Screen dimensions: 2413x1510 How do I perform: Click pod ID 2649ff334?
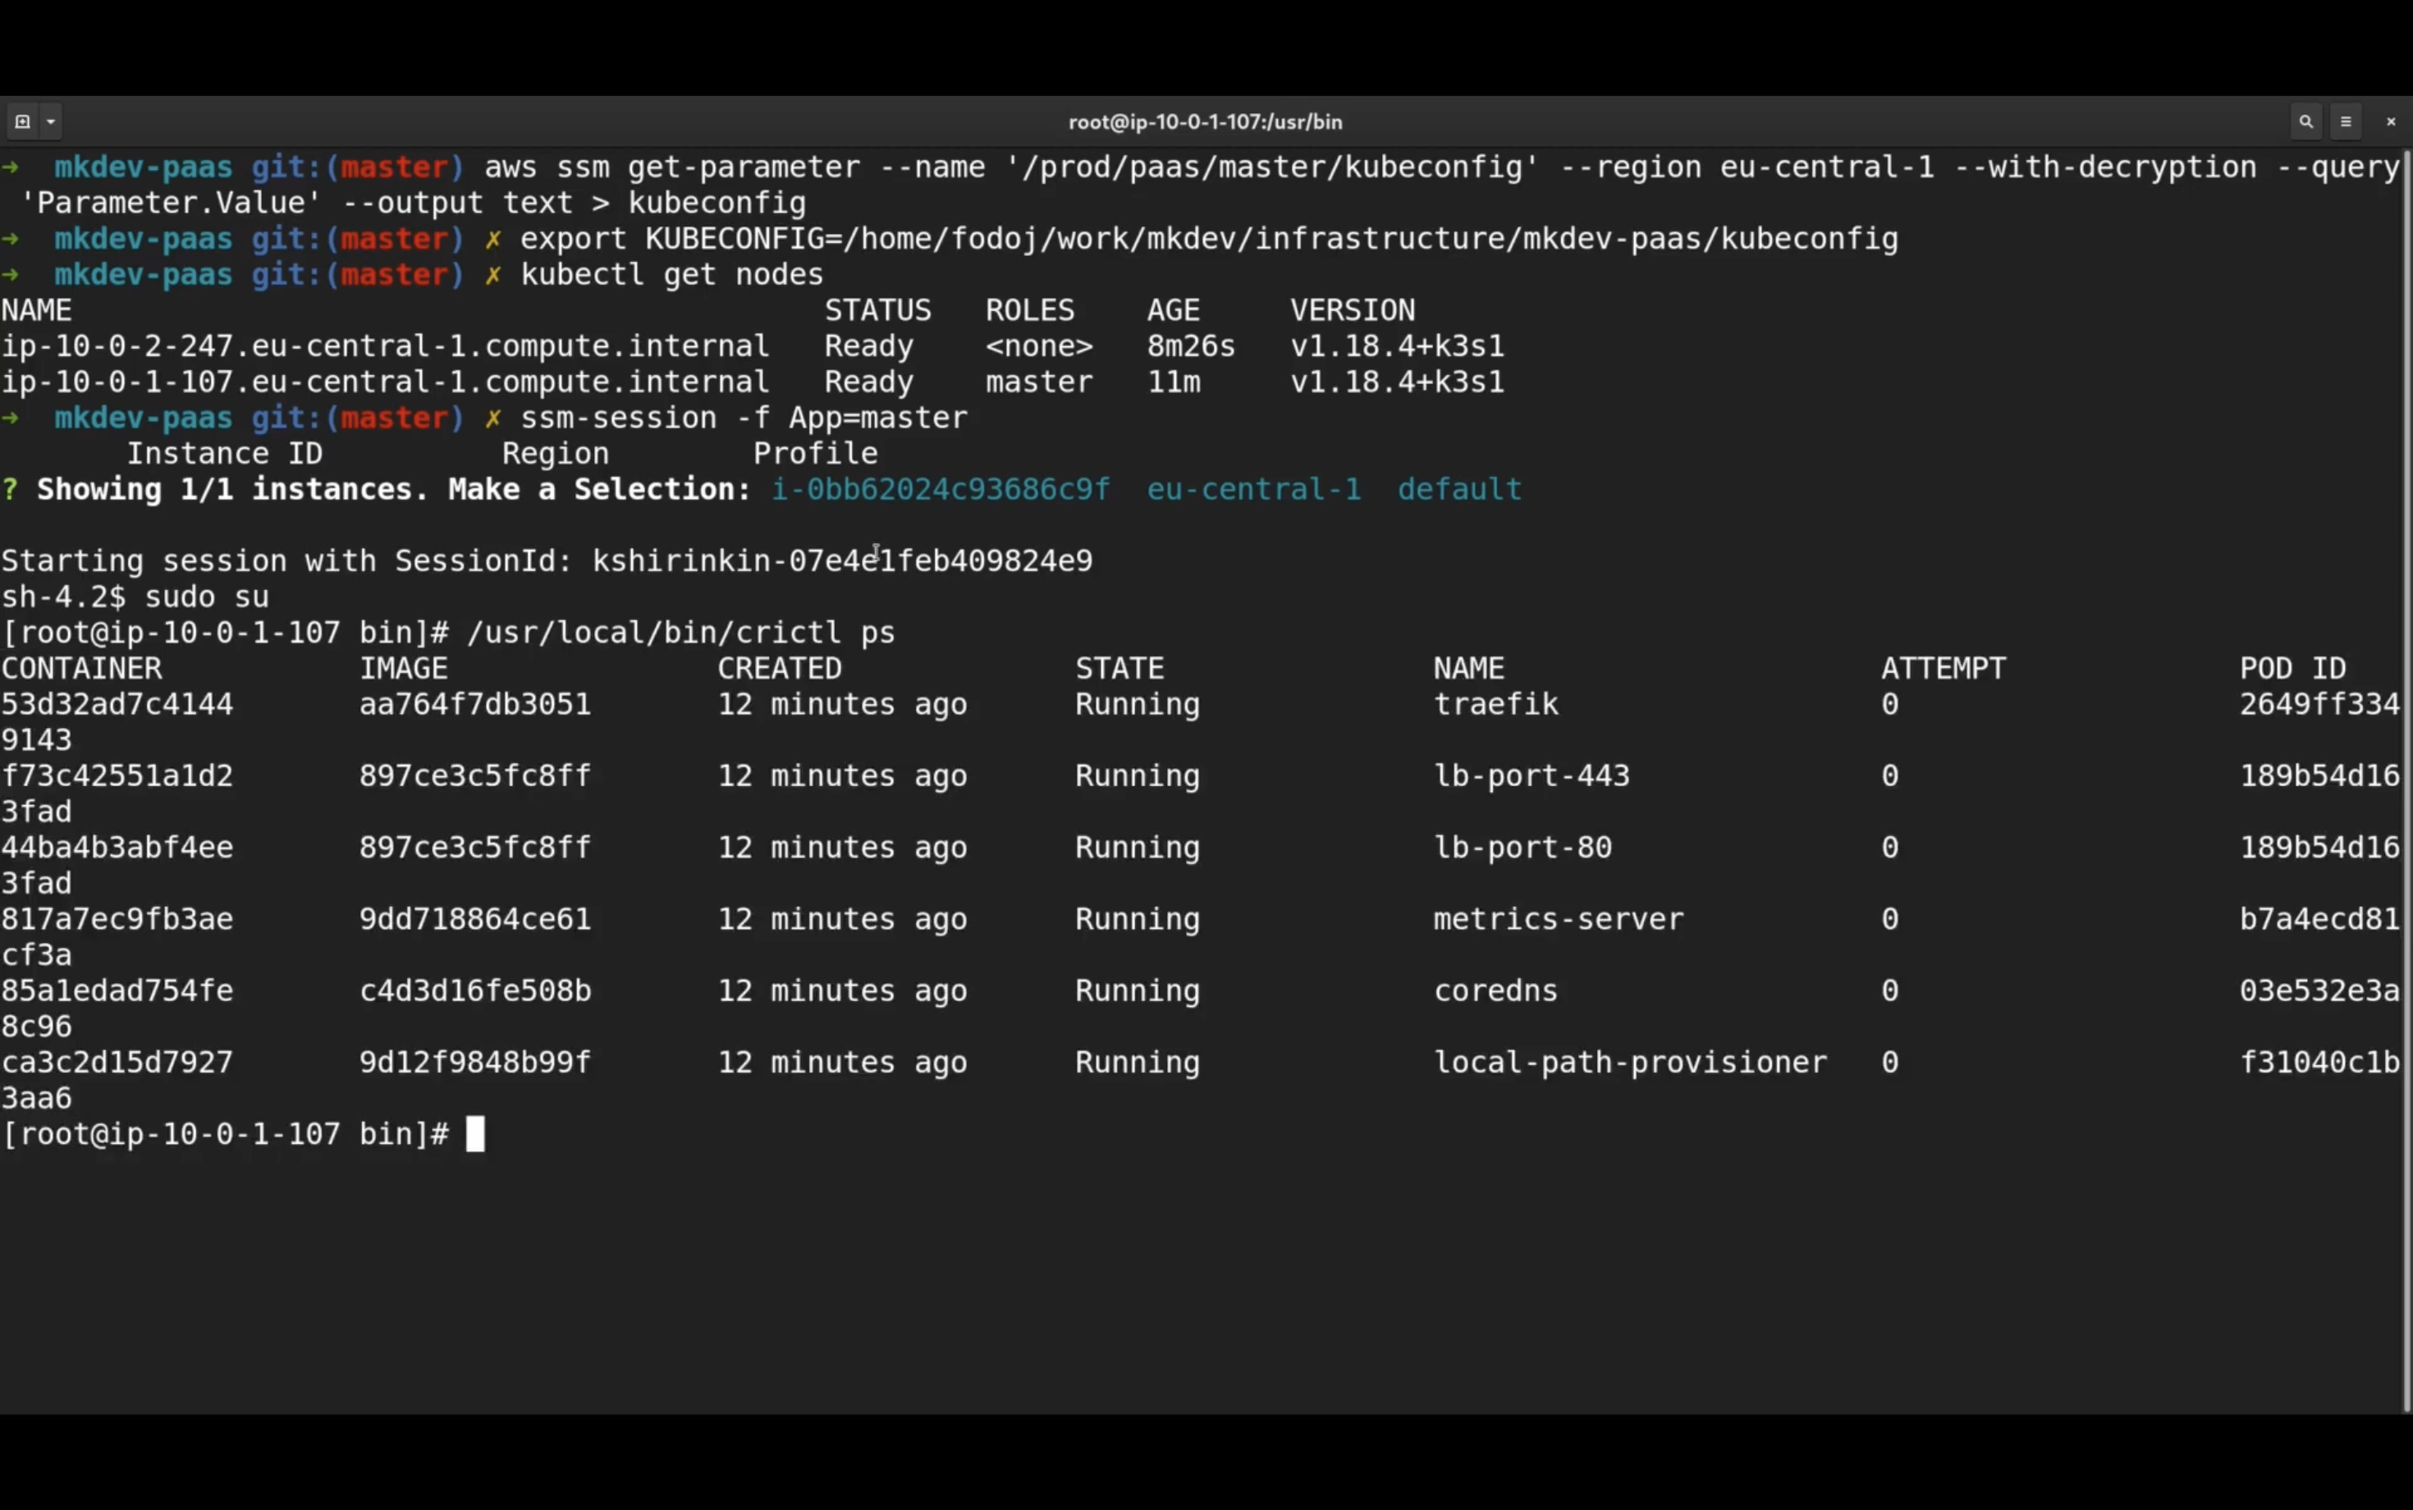click(x=2319, y=704)
